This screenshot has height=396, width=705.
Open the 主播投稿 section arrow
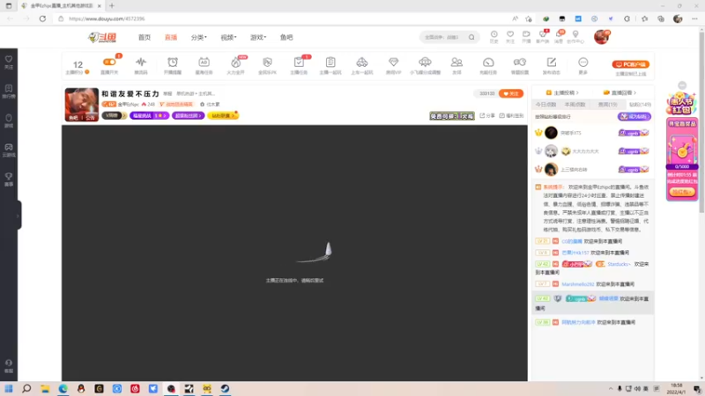click(577, 92)
